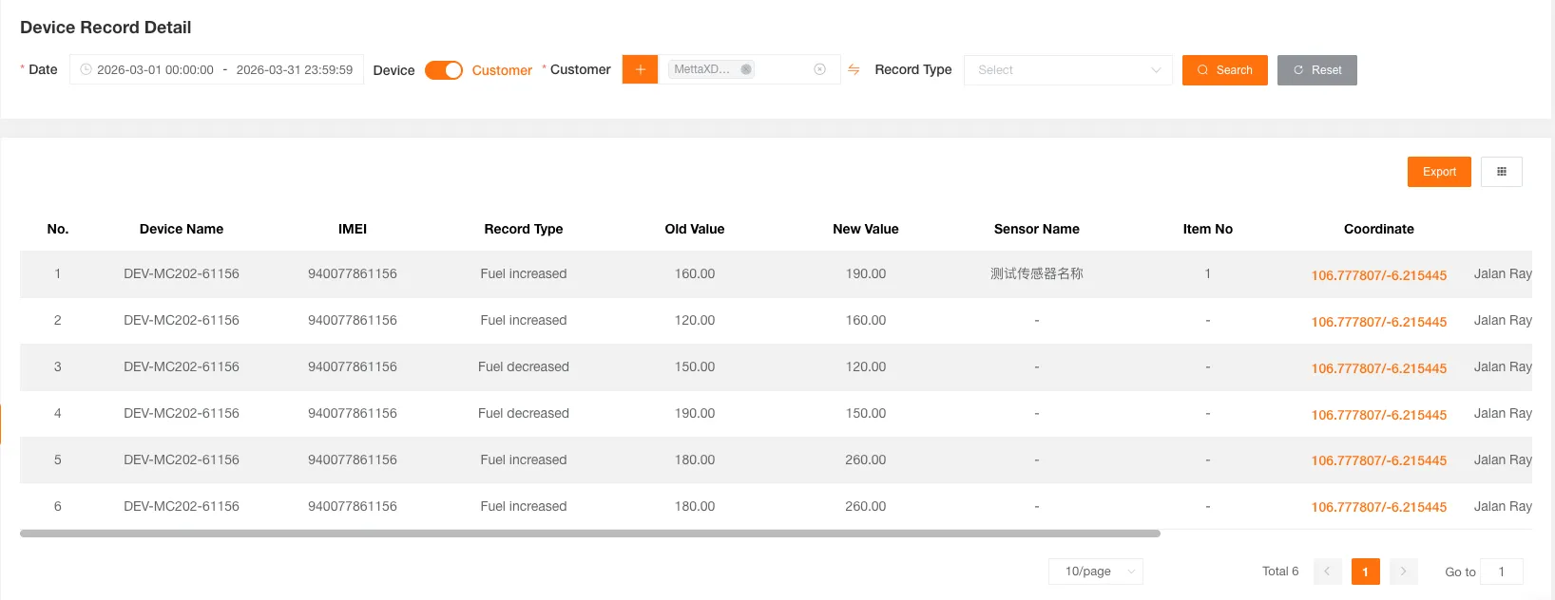Click the start date 2026-03-01 00:00:00
Viewport: 1555px width, 600px height.
click(155, 70)
